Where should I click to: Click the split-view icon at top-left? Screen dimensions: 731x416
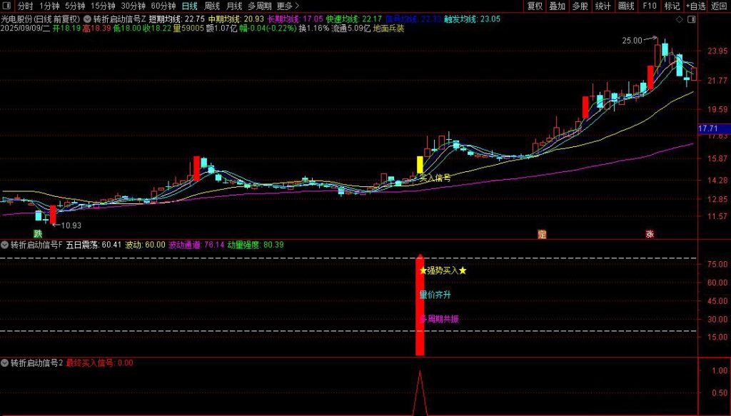tap(6, 6)
